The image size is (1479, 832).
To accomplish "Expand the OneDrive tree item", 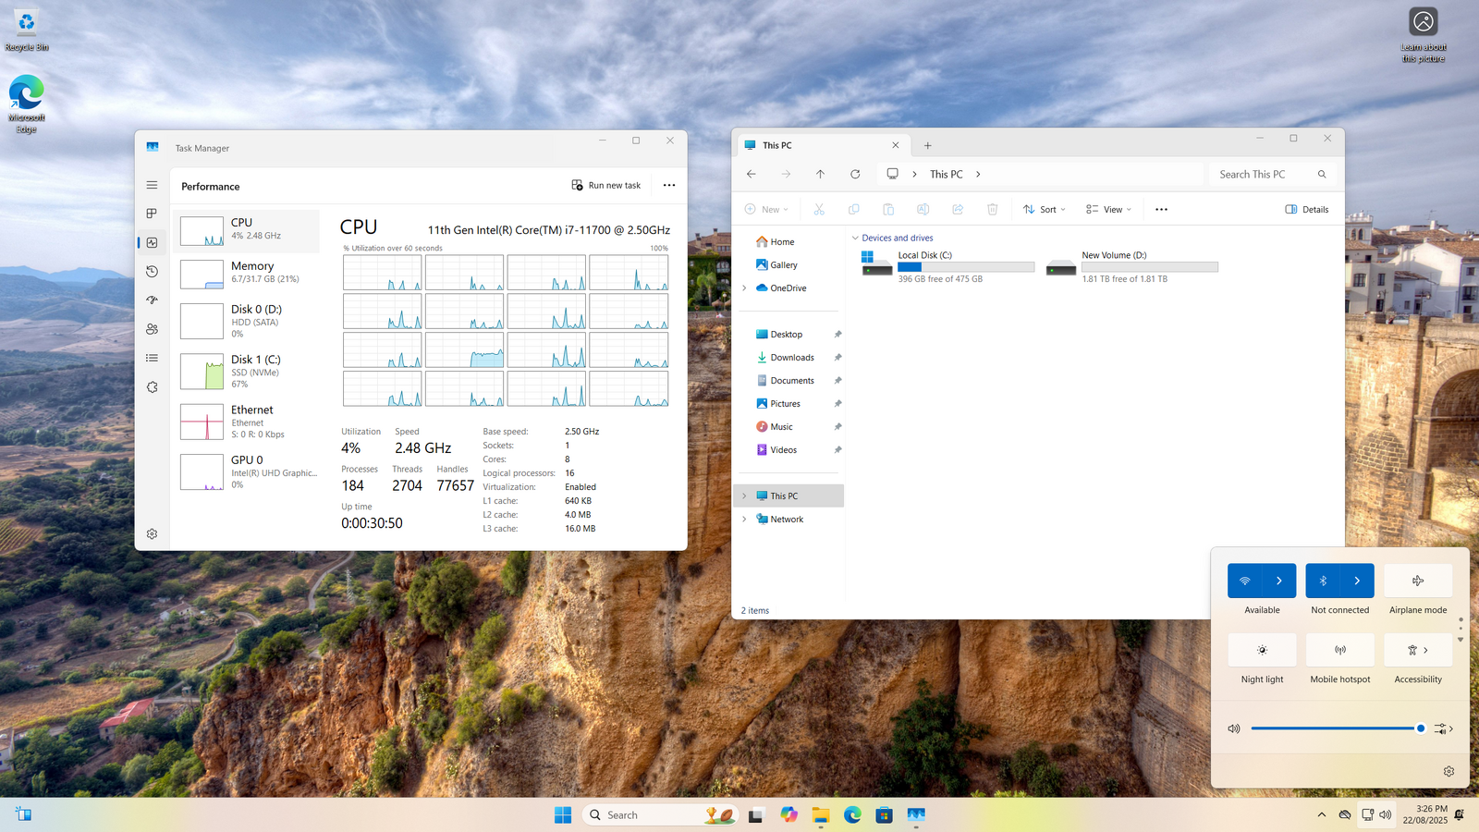I will 744,288.
